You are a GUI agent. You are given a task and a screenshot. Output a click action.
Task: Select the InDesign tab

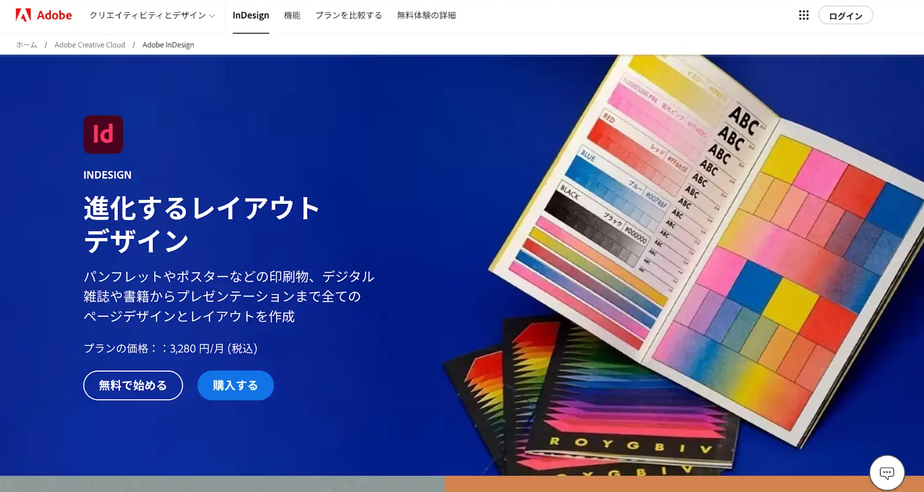251,16
